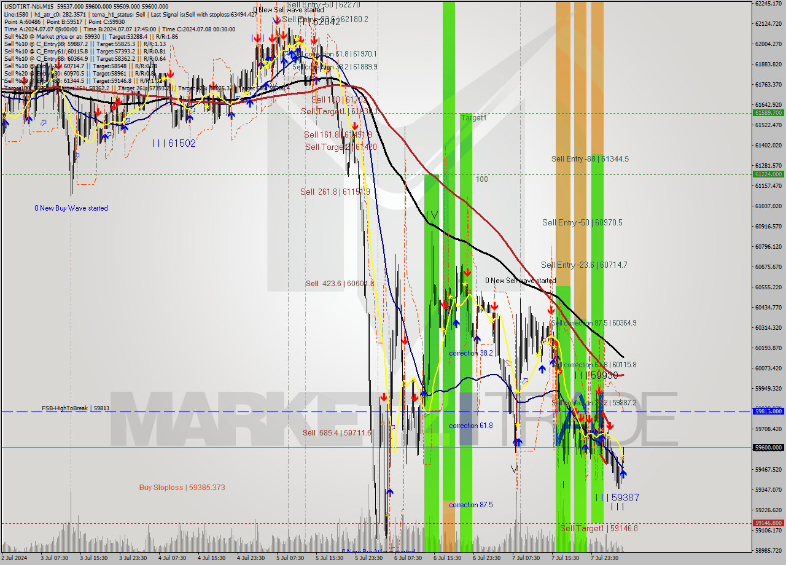Image resolution: width=786 pixels, height=565 pixels.
Task: Click the '7 Jul 07:30' time label
Action: (525, 558)
